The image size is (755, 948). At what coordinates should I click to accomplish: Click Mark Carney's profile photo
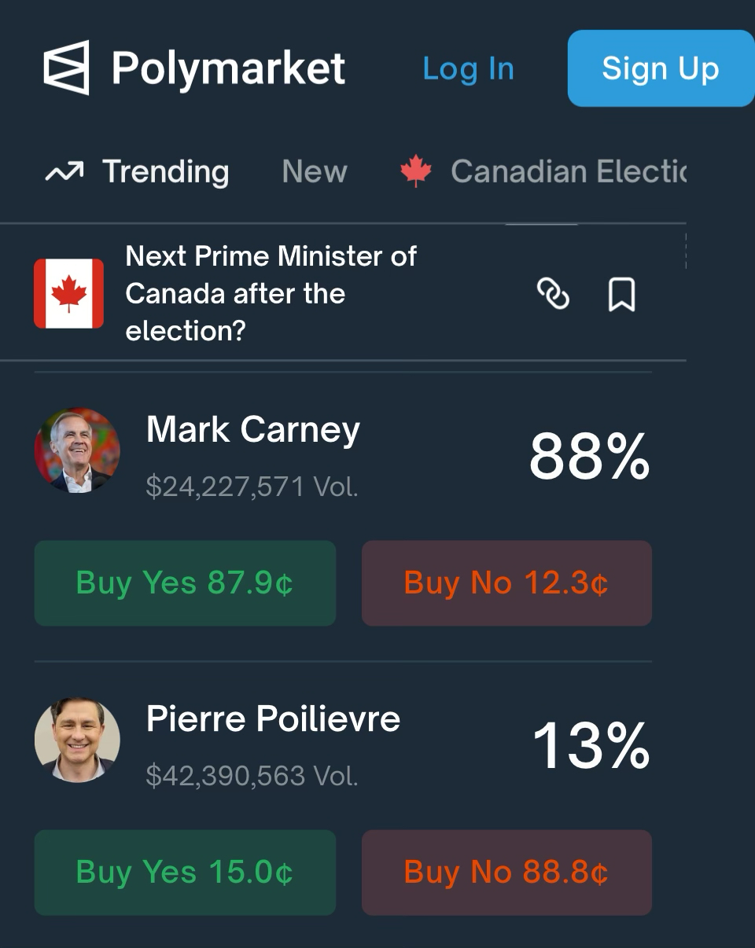(77, 450)
